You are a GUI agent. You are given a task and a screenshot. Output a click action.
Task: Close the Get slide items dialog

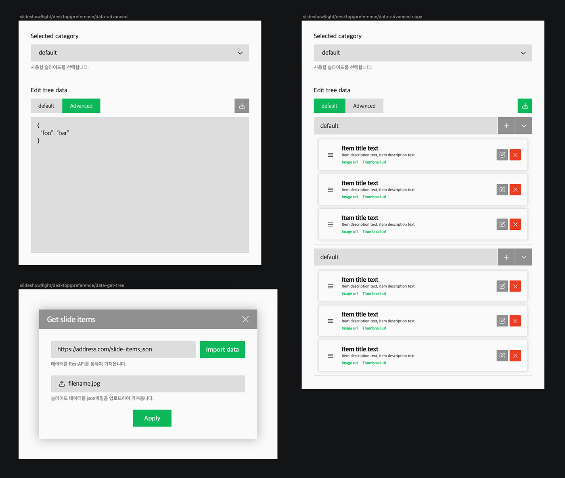click(x=245, y=319)
